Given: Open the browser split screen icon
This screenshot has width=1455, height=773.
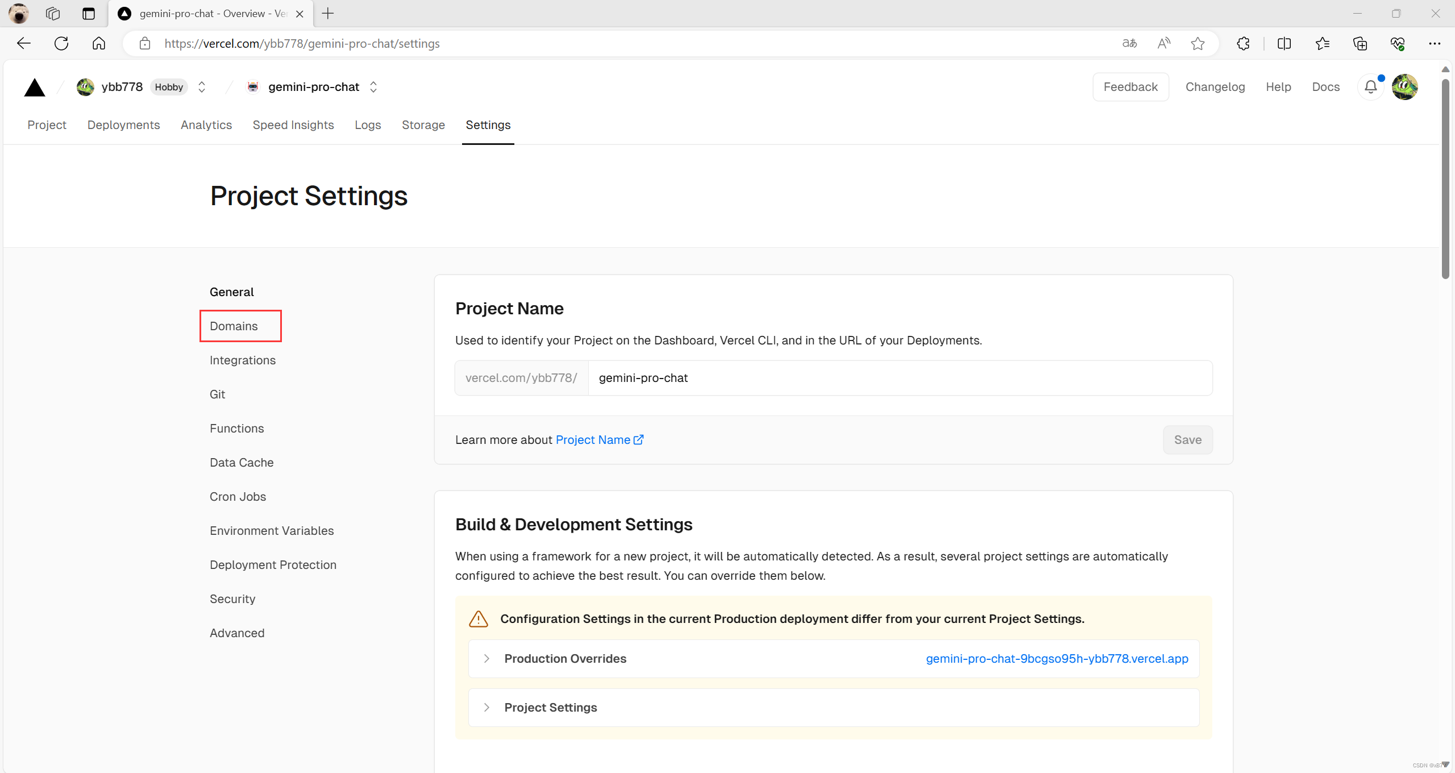Looking at the screenshot, I should tap(1284, 43).
